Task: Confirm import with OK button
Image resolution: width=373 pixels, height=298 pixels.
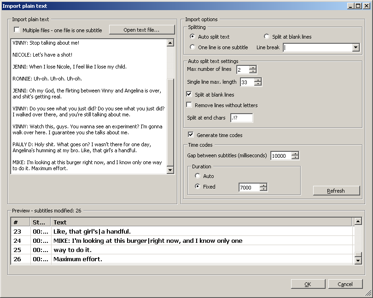Action: point(308,284)
